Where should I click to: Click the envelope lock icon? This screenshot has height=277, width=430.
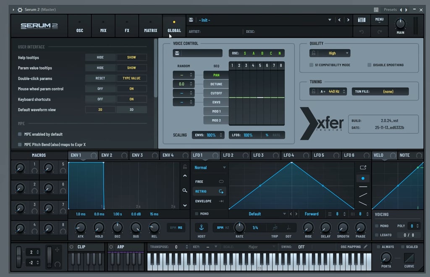tap(185, 166)
